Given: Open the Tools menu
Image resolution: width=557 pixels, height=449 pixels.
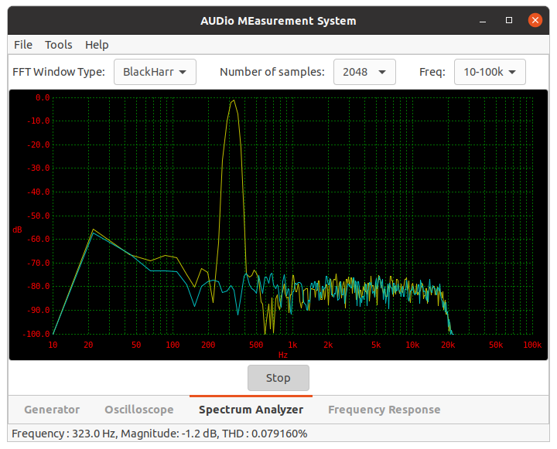Looking at the screenshot, I should click(x=59, y=45).
